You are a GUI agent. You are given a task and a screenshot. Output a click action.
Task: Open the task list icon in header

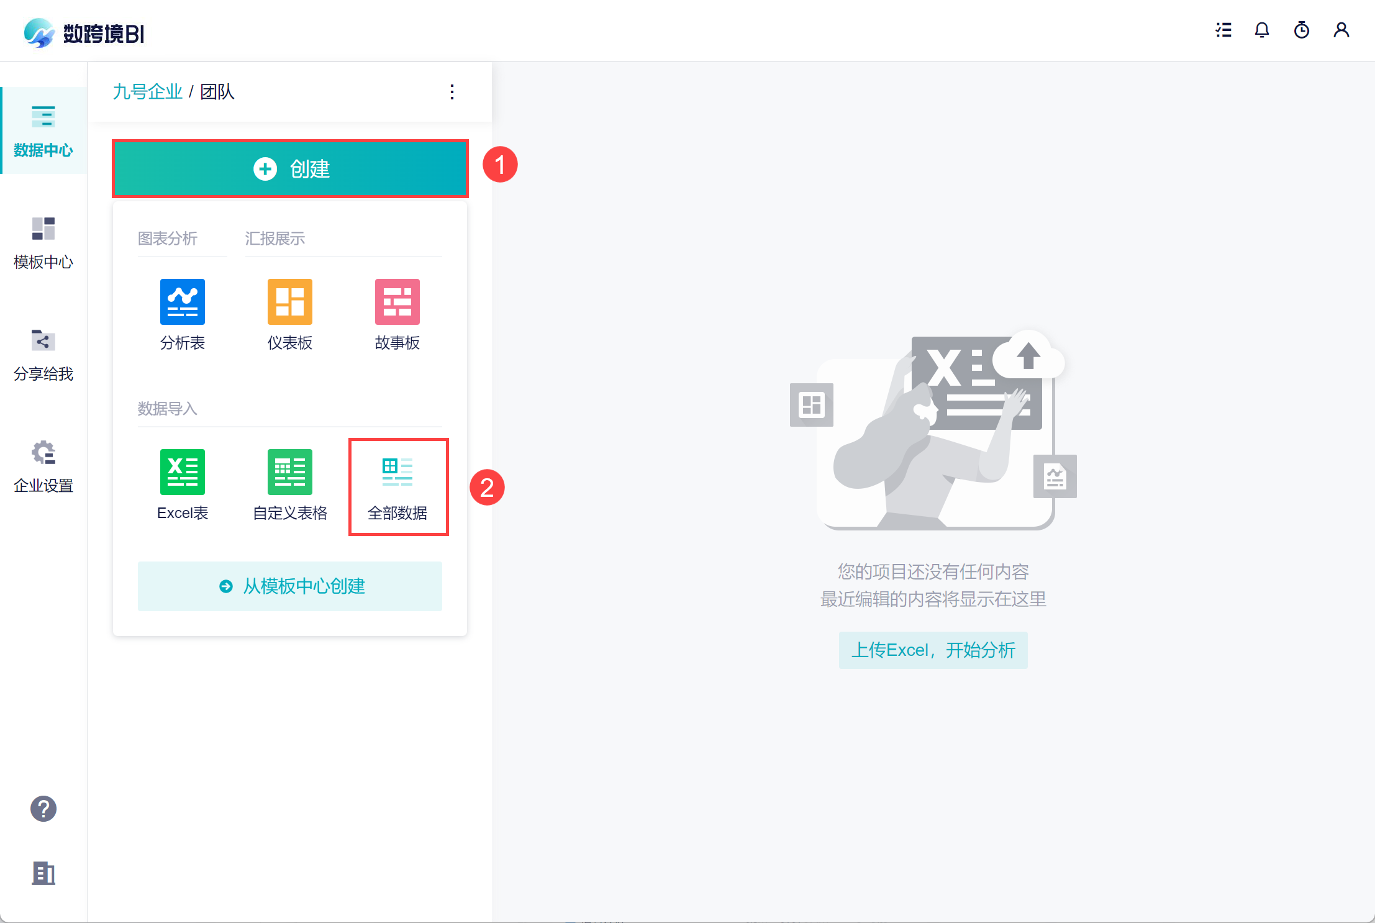(x=1223, y=30)
